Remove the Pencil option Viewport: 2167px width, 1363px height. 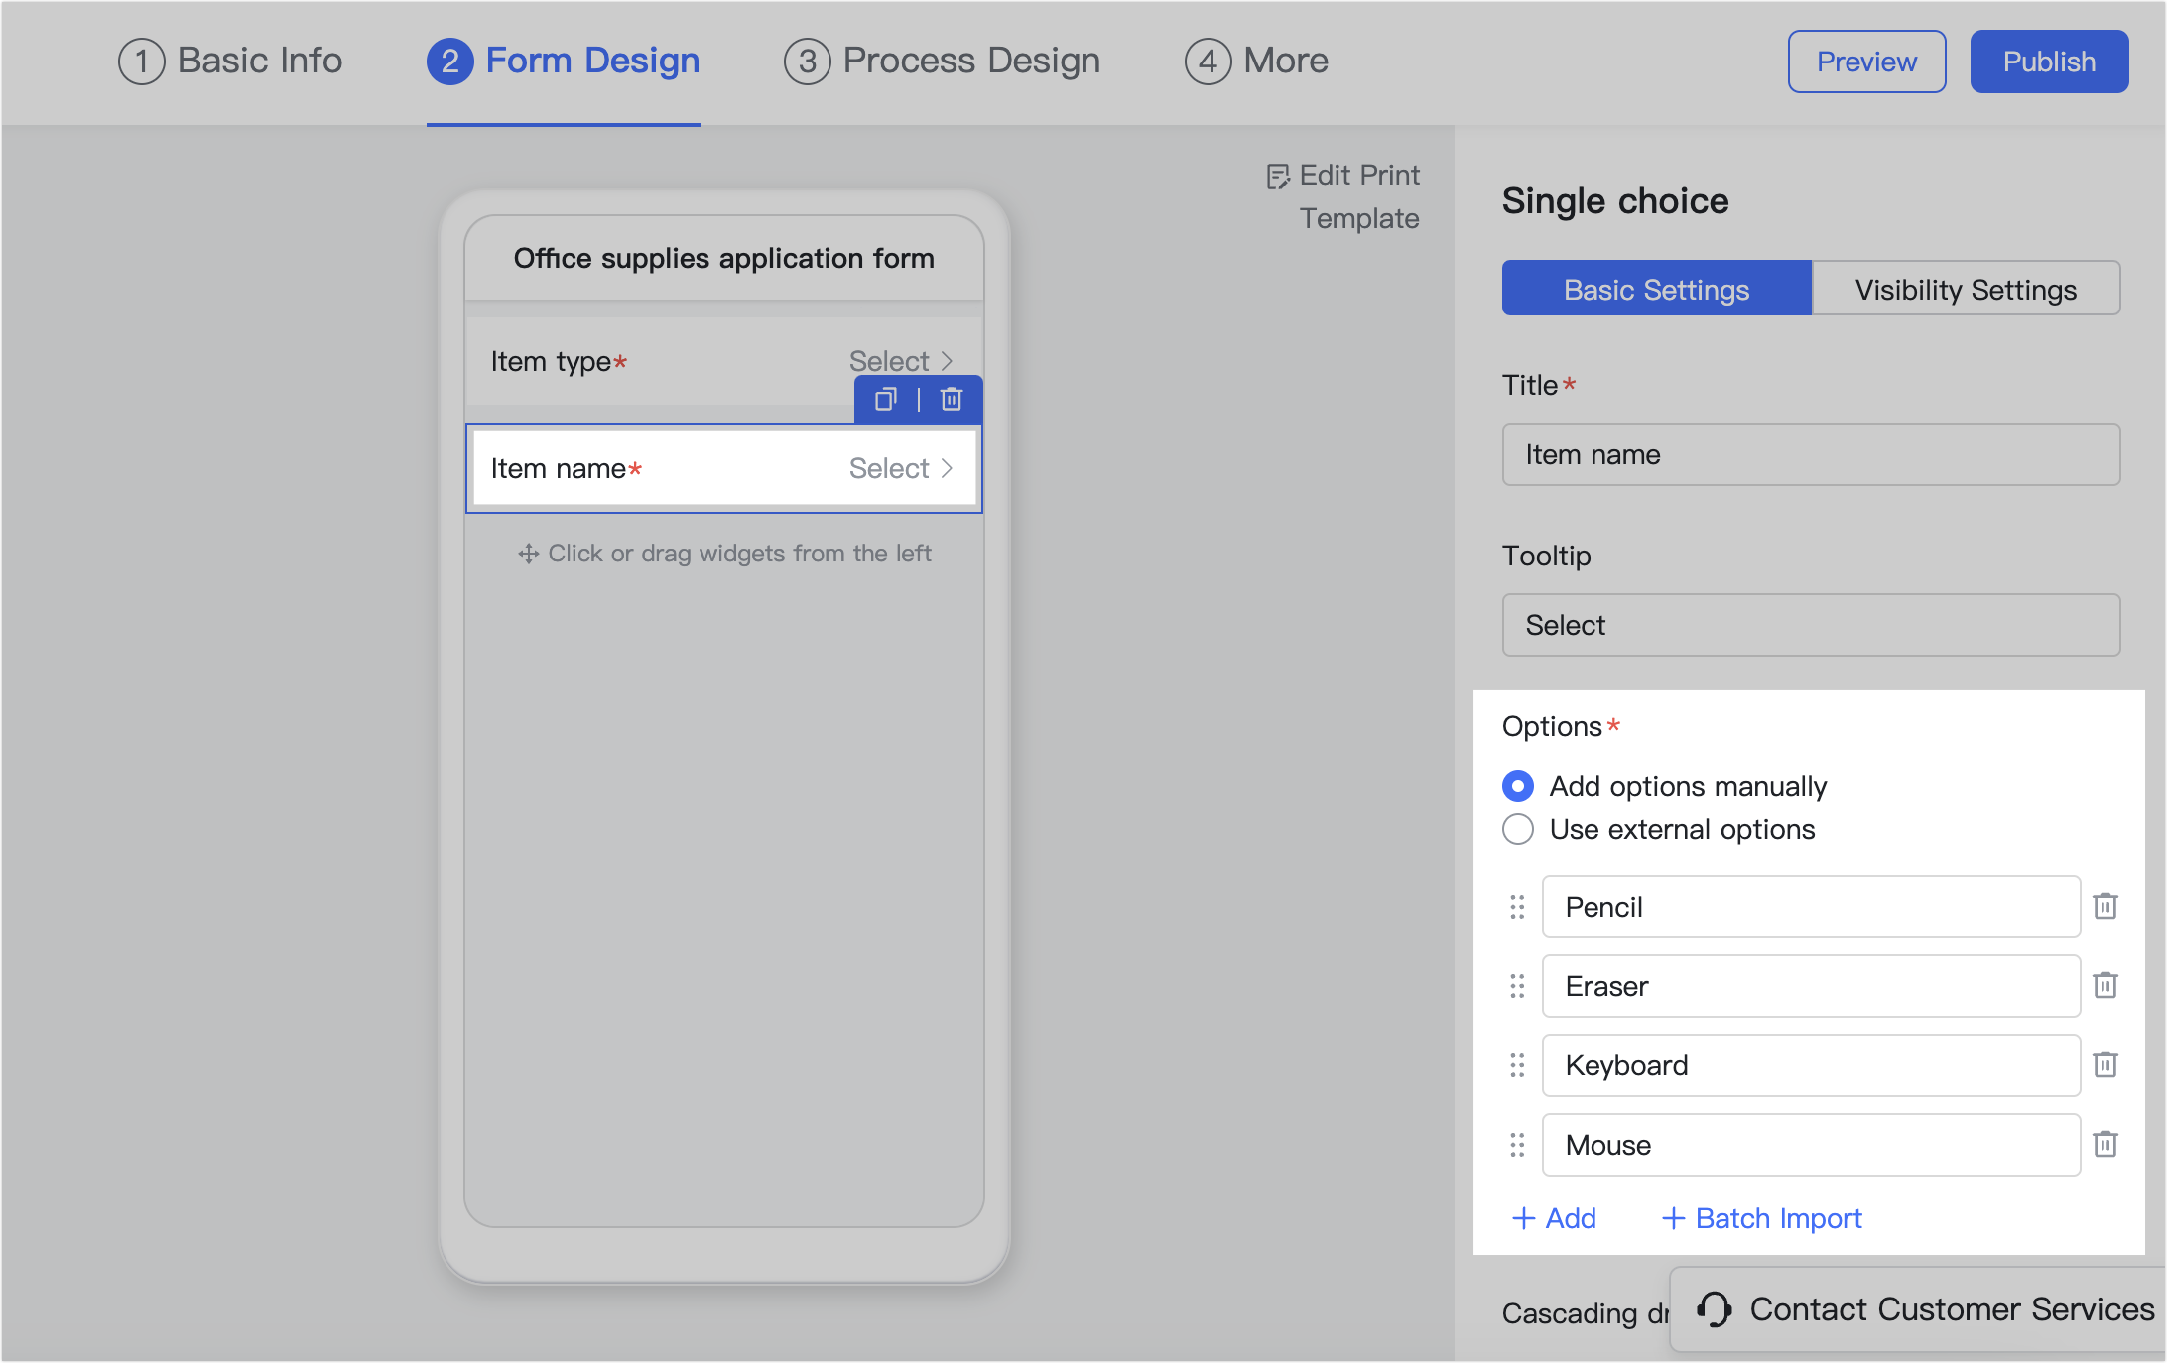[2105, 906]
